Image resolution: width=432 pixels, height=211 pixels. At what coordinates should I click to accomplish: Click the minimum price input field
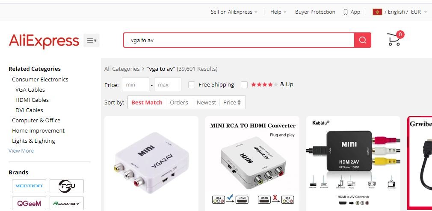[x=136, y=85]
